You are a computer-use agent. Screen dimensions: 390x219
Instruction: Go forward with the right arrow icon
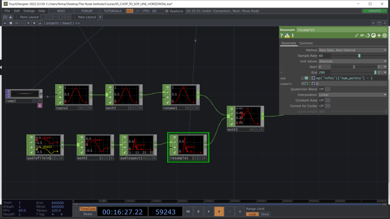pyautogui.click(x=22, y=23)
